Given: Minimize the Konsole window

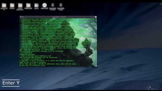Looking at the screenshot, I should 92,17.
